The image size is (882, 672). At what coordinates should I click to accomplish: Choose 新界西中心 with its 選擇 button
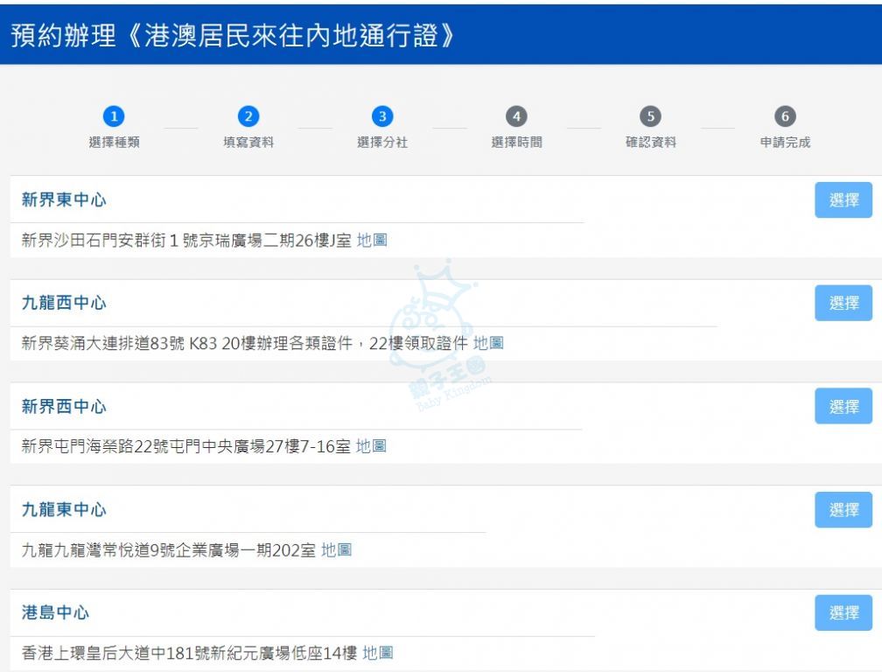pyautogui.click(x=843, y=407)
